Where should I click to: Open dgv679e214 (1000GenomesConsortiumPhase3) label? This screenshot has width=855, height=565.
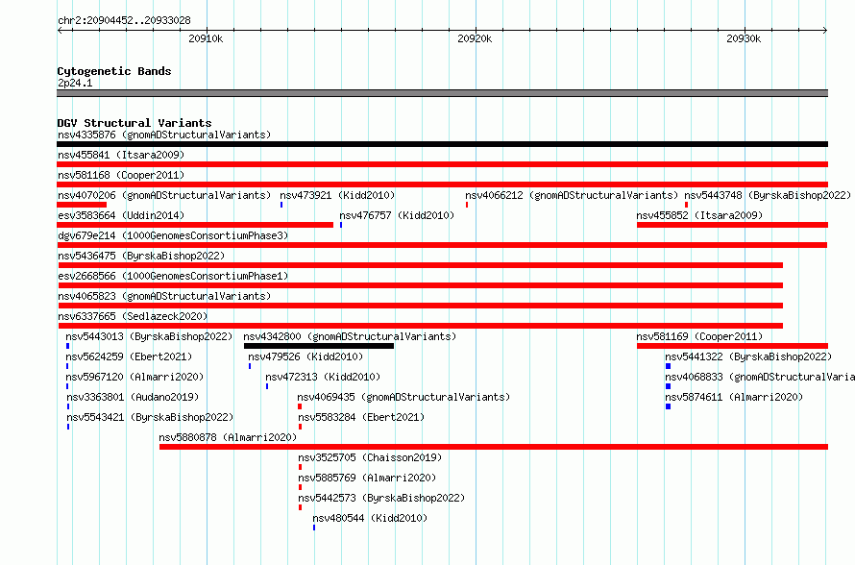pos(173,235)
